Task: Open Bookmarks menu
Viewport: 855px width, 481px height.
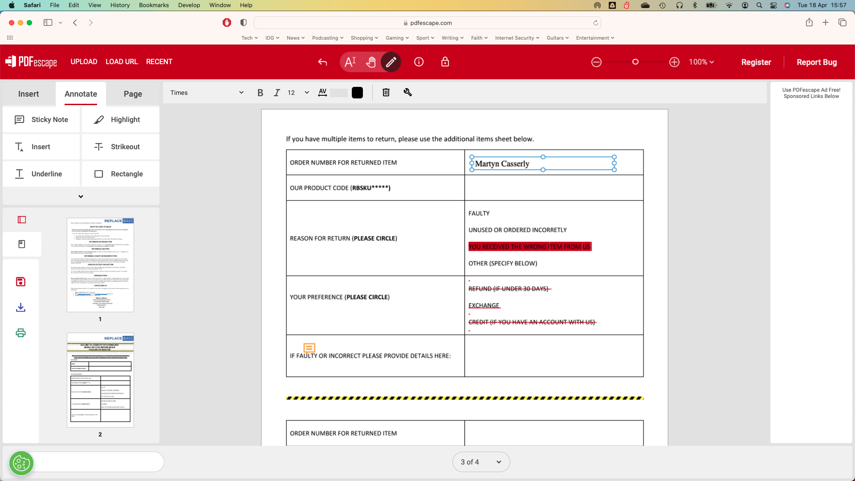Action: [154, 5]
